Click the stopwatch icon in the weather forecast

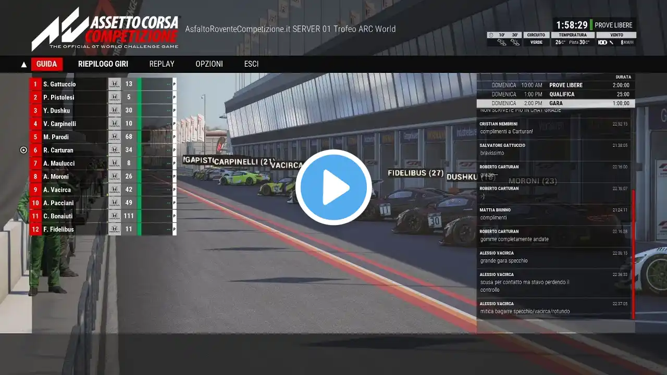click(490, 35)
